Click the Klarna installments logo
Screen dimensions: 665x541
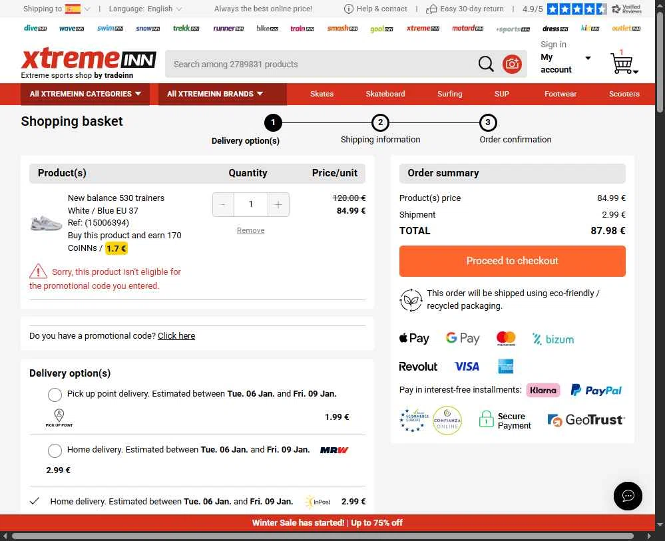coord(543,390)
